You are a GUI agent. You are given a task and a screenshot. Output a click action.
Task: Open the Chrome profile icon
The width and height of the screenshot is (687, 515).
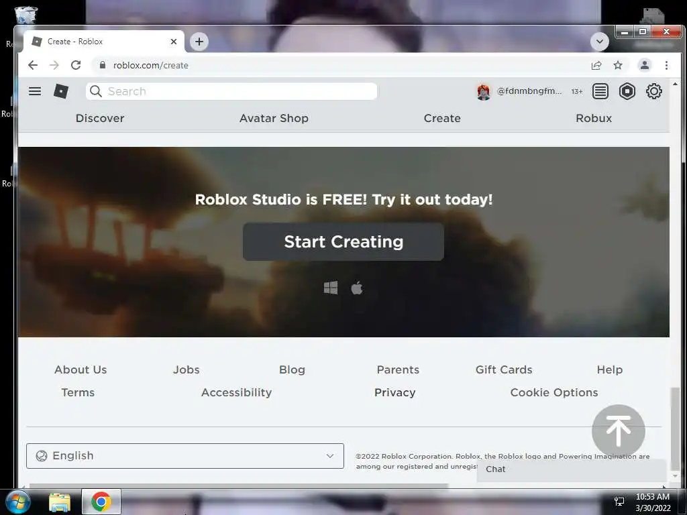(x=645, y=65)
